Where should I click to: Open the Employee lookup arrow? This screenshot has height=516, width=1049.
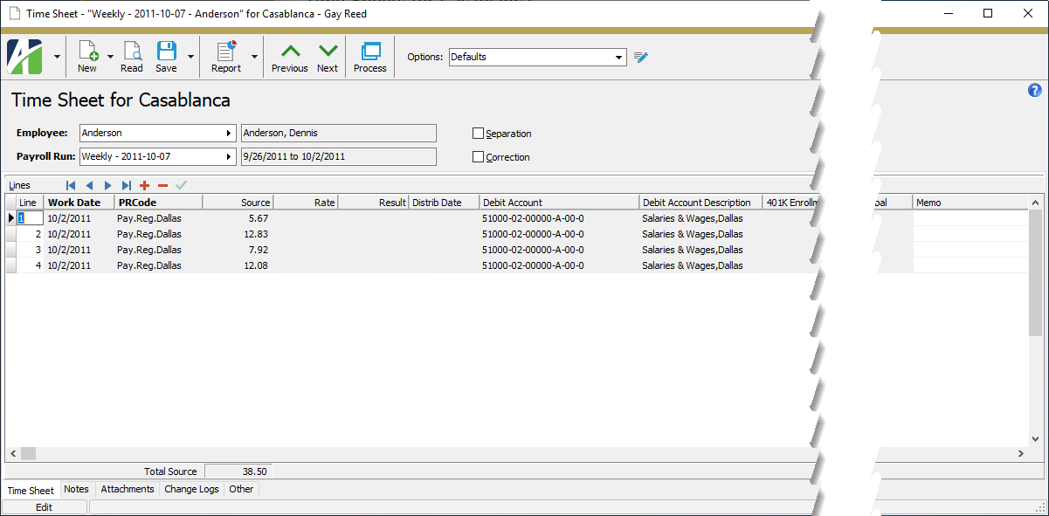[x=229, y=134]
